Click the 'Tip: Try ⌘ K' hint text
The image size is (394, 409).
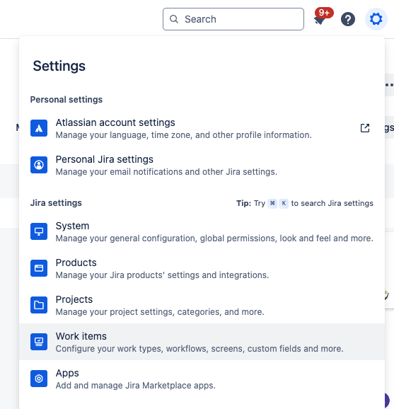[305, 203]
